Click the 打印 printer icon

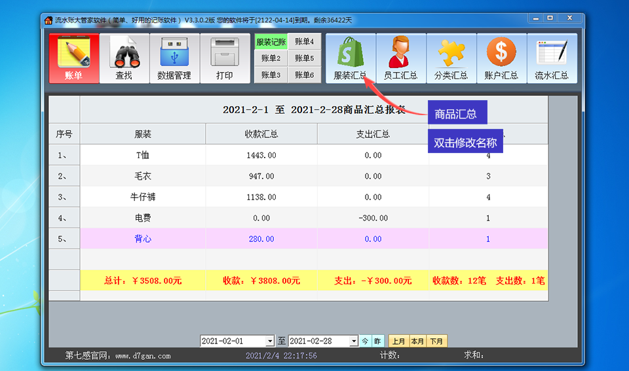225,58
